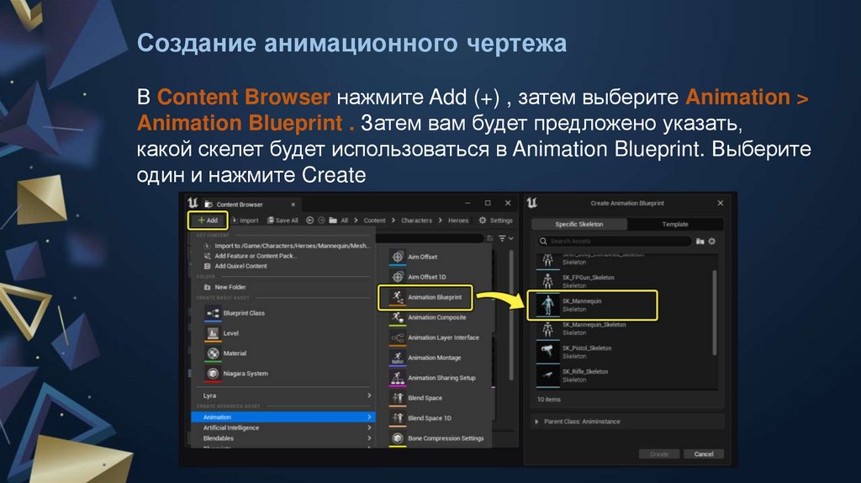Screen dimensions: 861x483
Task: Choose Import to /Game/Characters/Heroes/Mannequin/Mesh
Action: 288,246
